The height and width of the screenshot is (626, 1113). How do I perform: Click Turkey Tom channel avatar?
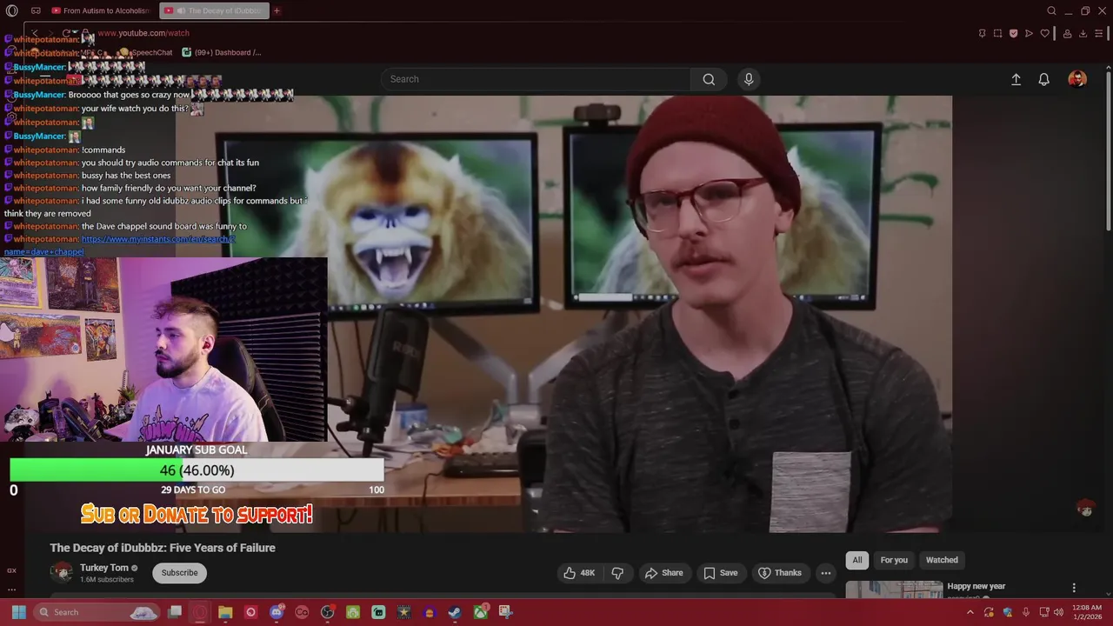point(62,572)
